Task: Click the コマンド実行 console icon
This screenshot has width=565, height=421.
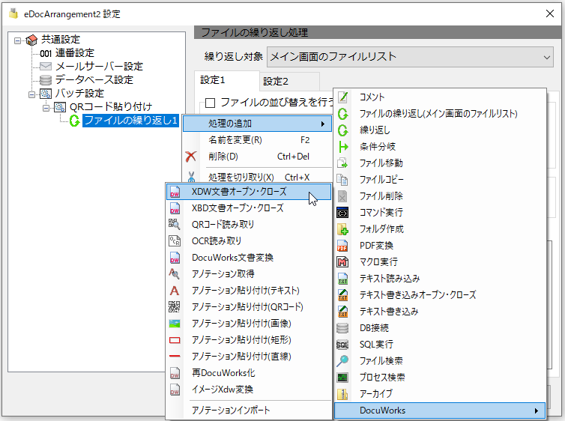Action: [x=342, y=213]
